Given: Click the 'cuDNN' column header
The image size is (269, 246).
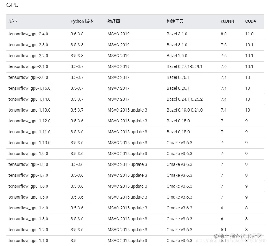Looking at the screenshot, I should point(227,21).
